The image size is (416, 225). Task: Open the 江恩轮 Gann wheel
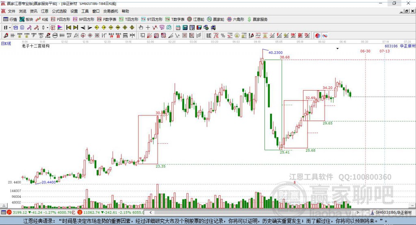click(x=196, y=19)
